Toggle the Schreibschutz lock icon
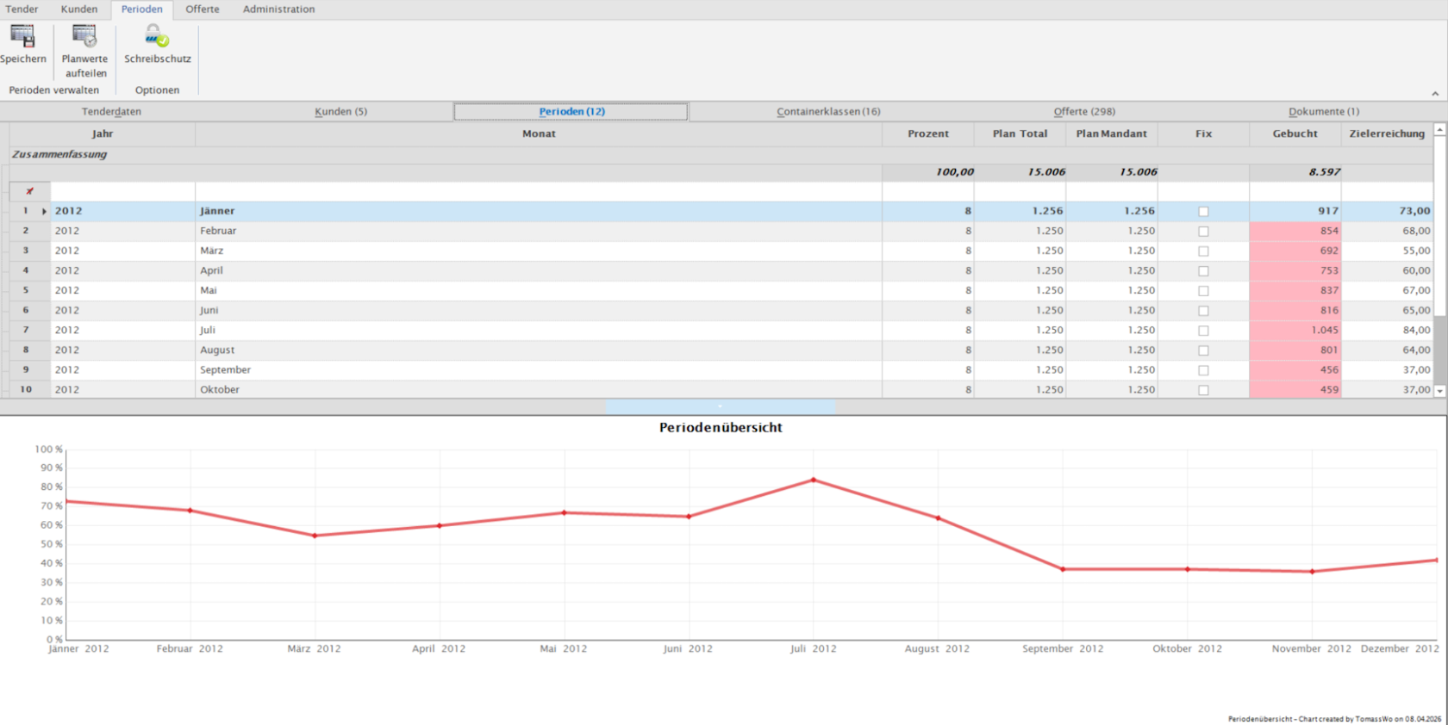The image size is (1448, 725). coord(157,36)
